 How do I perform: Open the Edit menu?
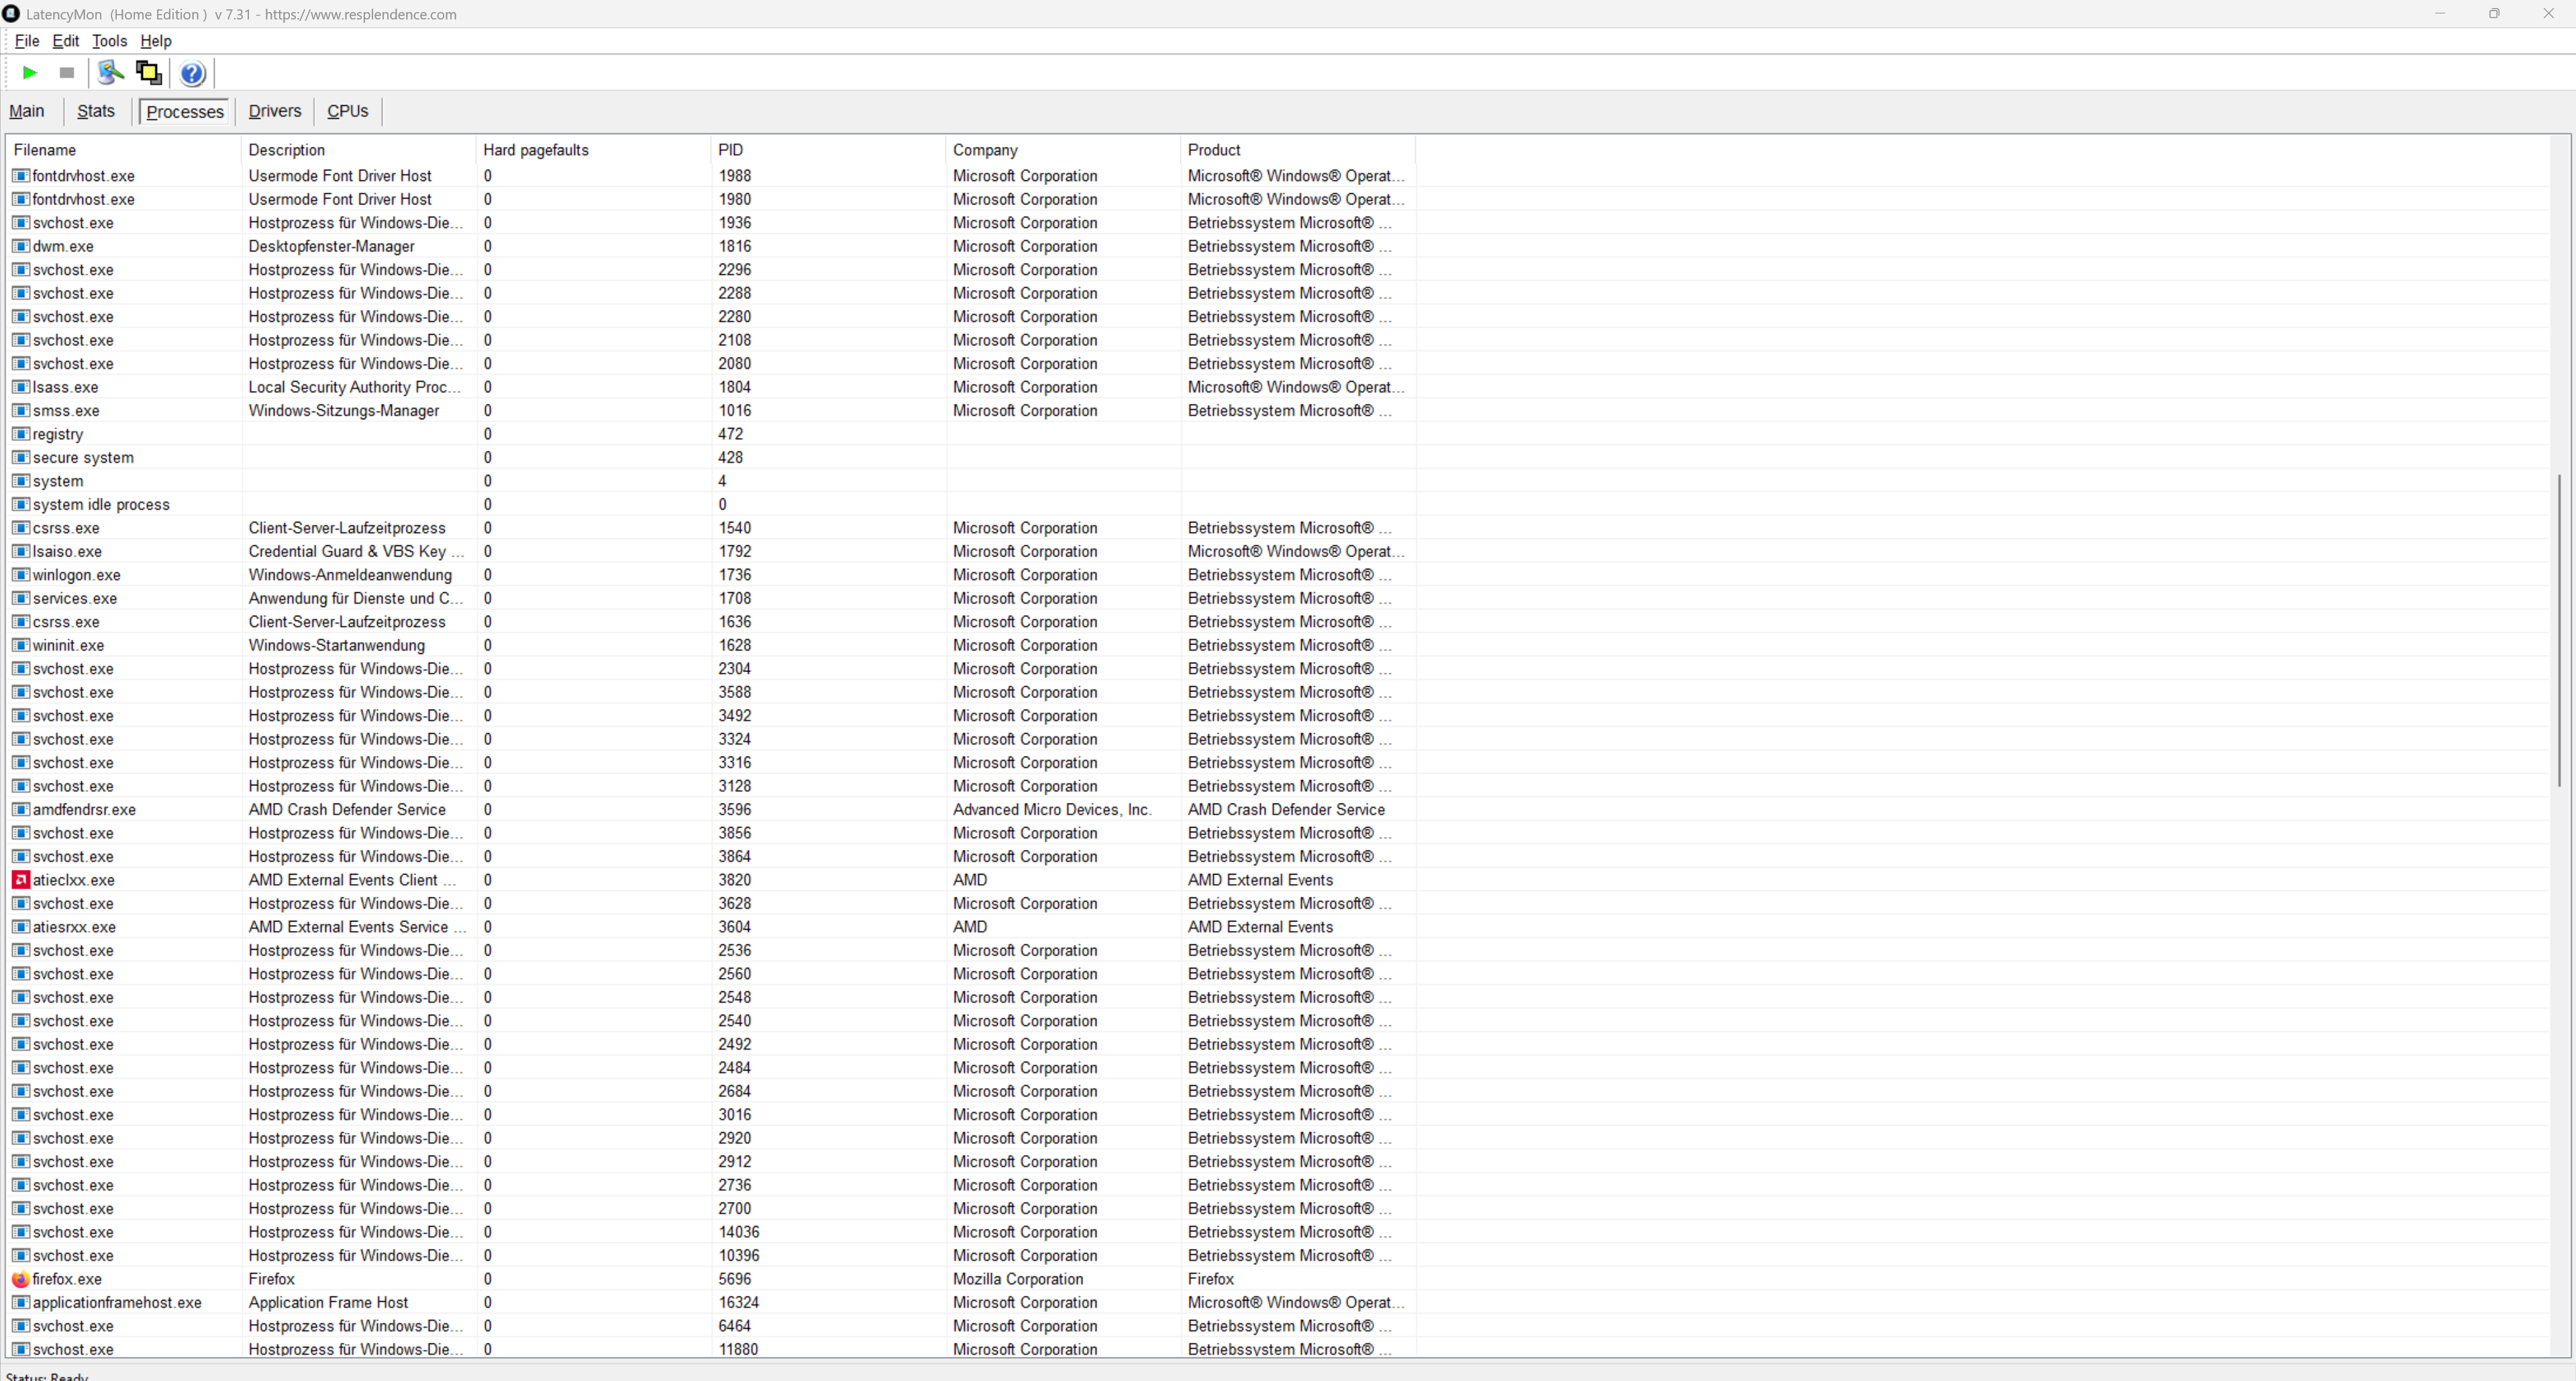(65, 41)
